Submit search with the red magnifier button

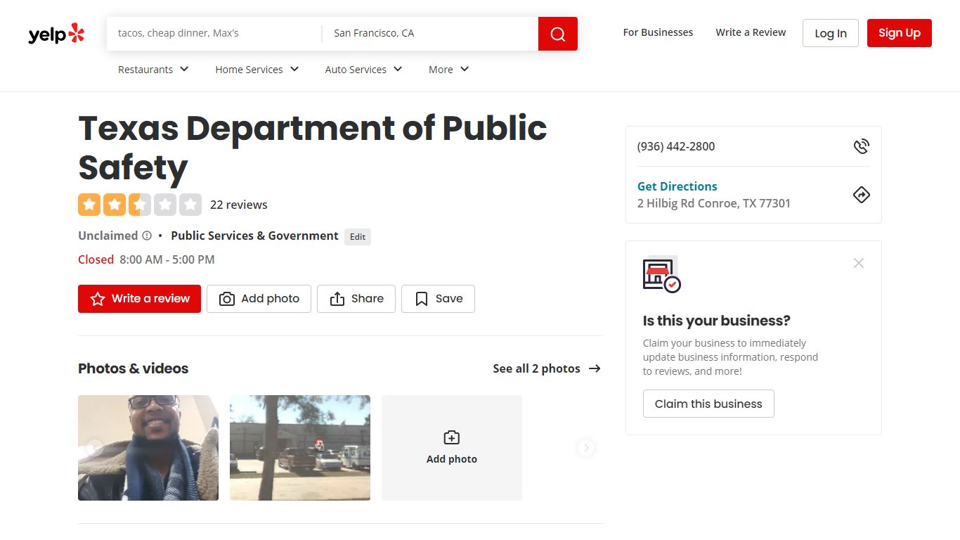pyautogui.click(x=558, y=34)
